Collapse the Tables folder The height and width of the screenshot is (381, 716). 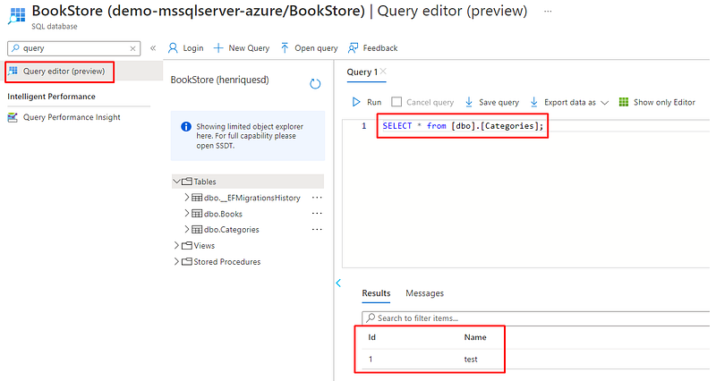coord(176,182)
